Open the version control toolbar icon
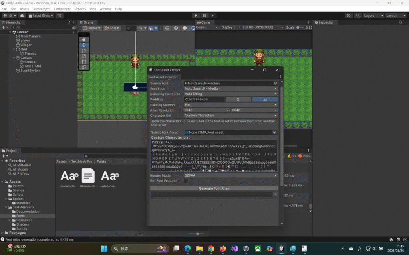 click(59, 16)
